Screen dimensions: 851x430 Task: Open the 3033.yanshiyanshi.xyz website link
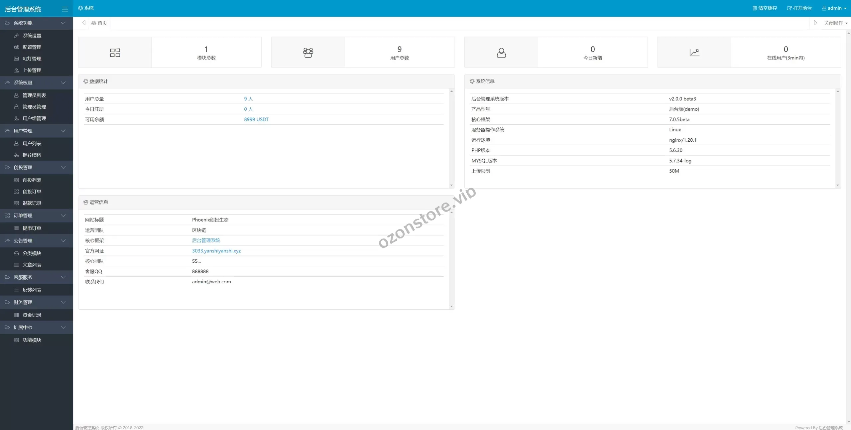pyautogui.click(x=216, y=251)
